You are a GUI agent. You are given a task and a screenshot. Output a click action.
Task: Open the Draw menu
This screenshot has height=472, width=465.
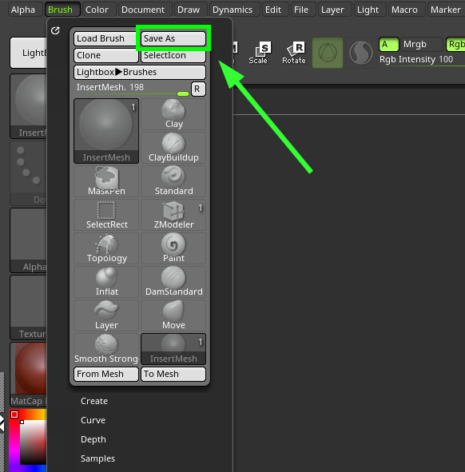click(190, 10)
